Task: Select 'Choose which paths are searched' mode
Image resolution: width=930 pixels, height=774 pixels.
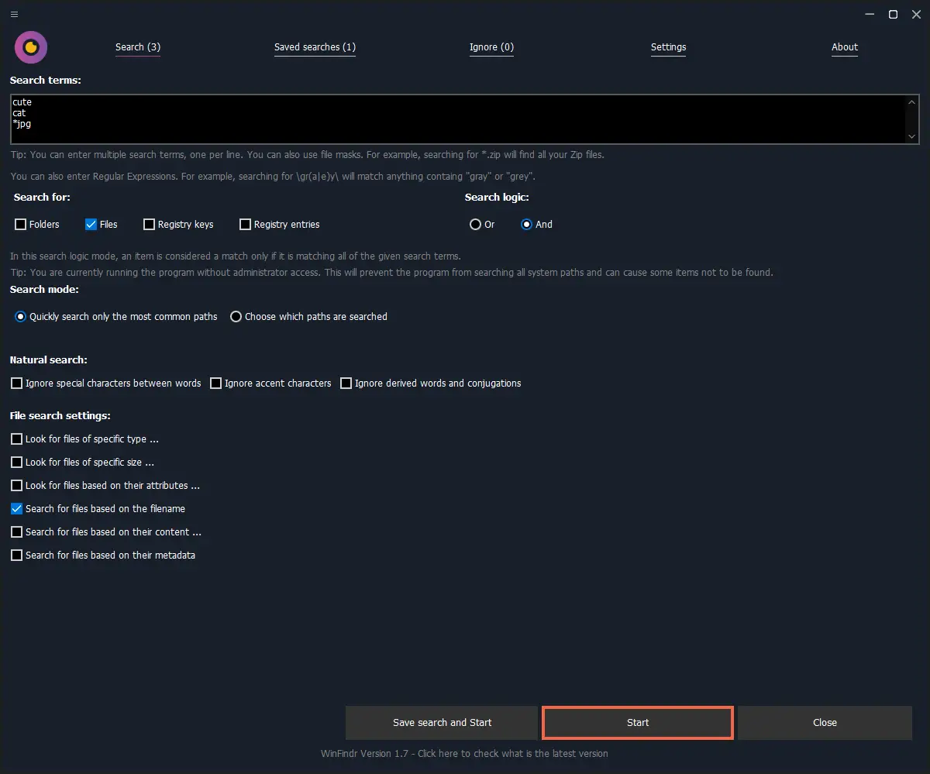Action: tap(236, 316)
